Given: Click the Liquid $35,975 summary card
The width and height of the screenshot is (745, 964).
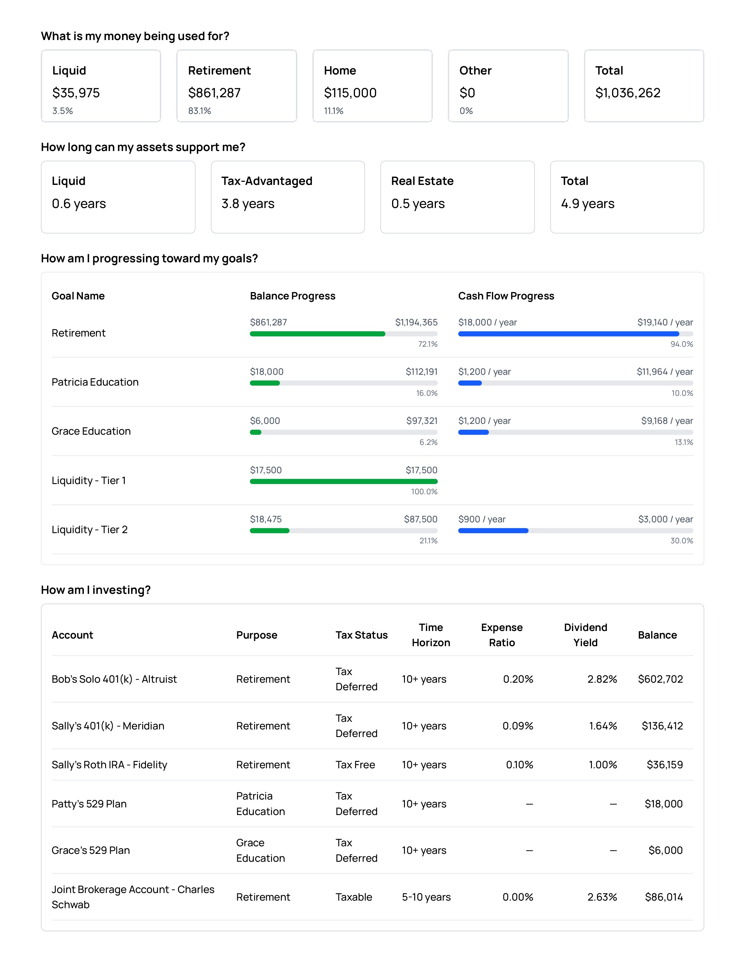Looking at the screenshot, I should (x=101, y=86).
